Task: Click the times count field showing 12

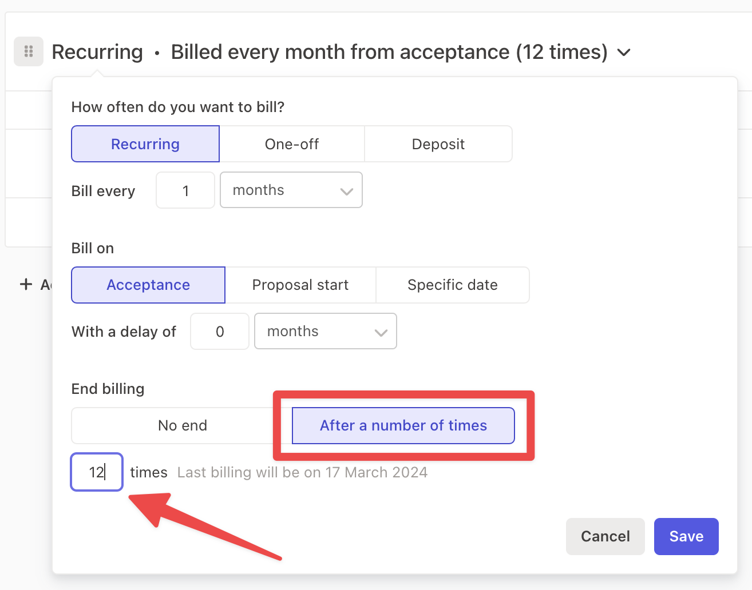Action: tap(97, 472)
